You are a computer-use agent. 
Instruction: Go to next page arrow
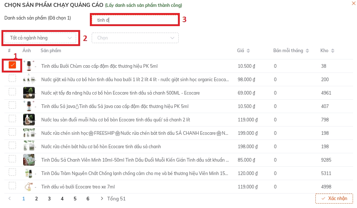click(102, 199)
